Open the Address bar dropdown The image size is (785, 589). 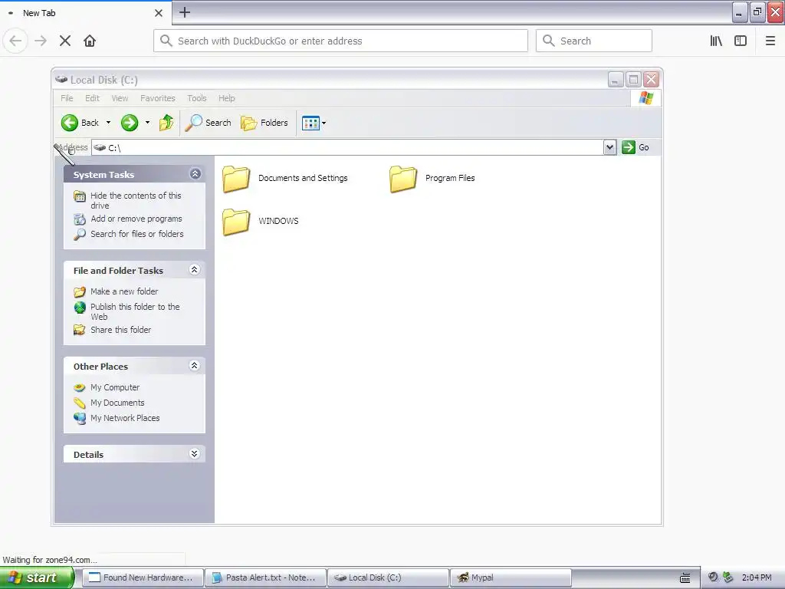[609, 147]
